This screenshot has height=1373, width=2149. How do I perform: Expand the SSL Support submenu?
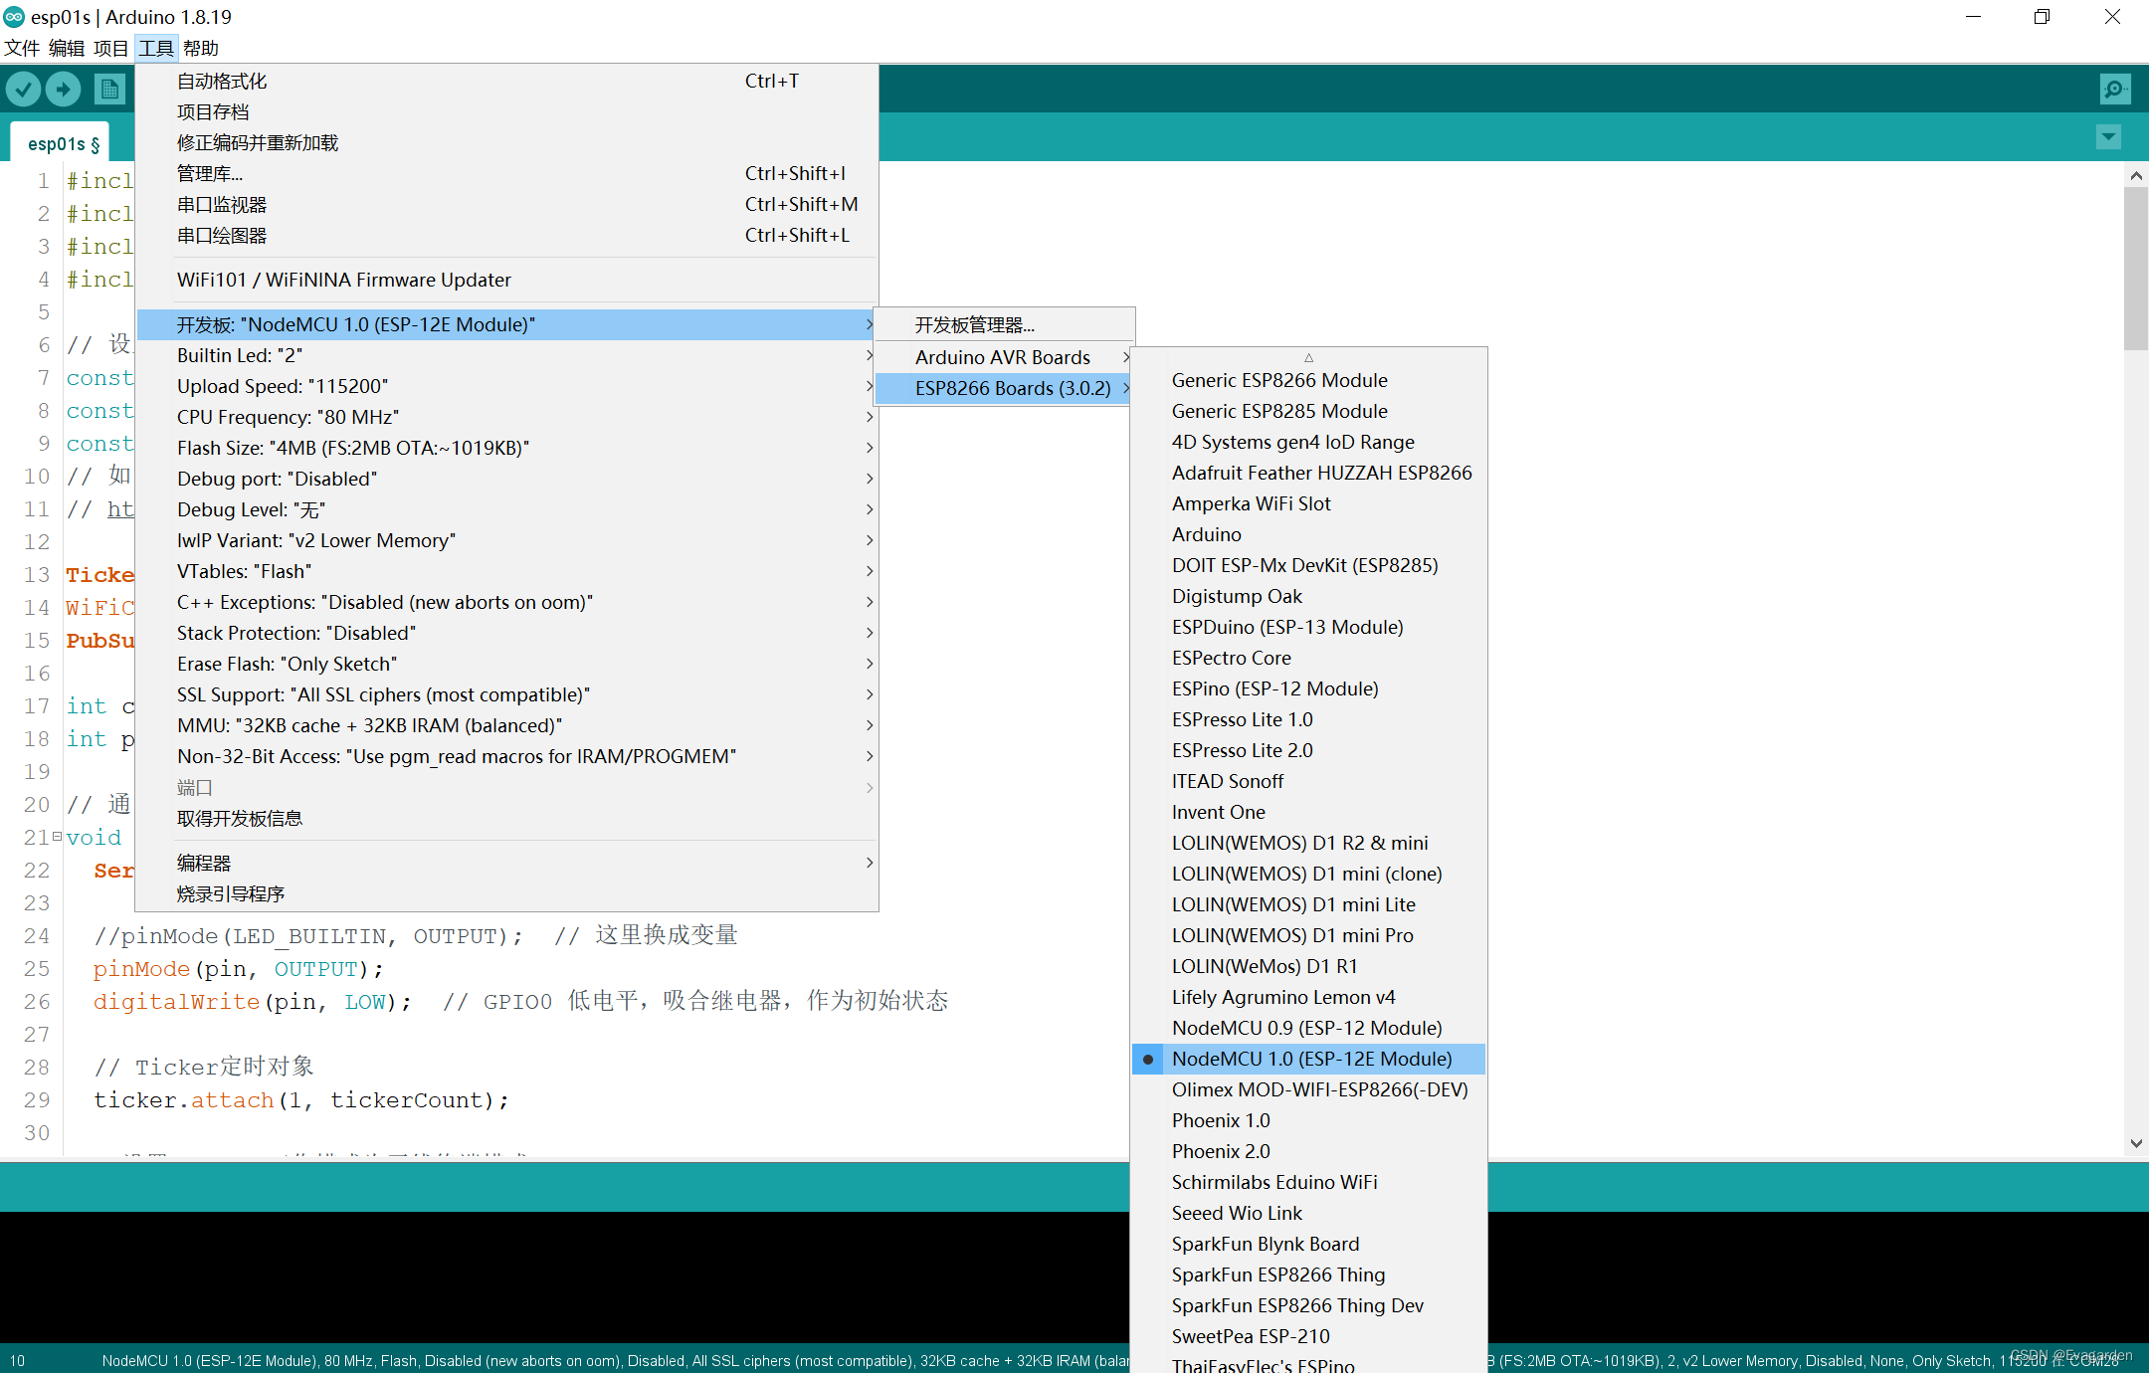coord(507,695)
